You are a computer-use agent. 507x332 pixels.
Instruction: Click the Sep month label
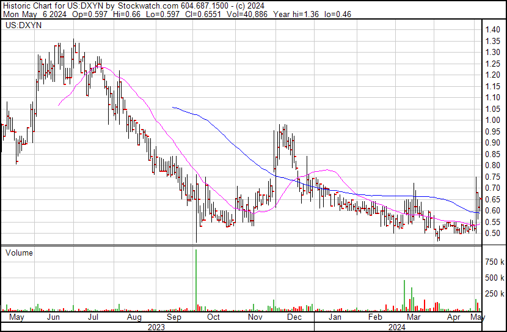[x=174, y=317]
